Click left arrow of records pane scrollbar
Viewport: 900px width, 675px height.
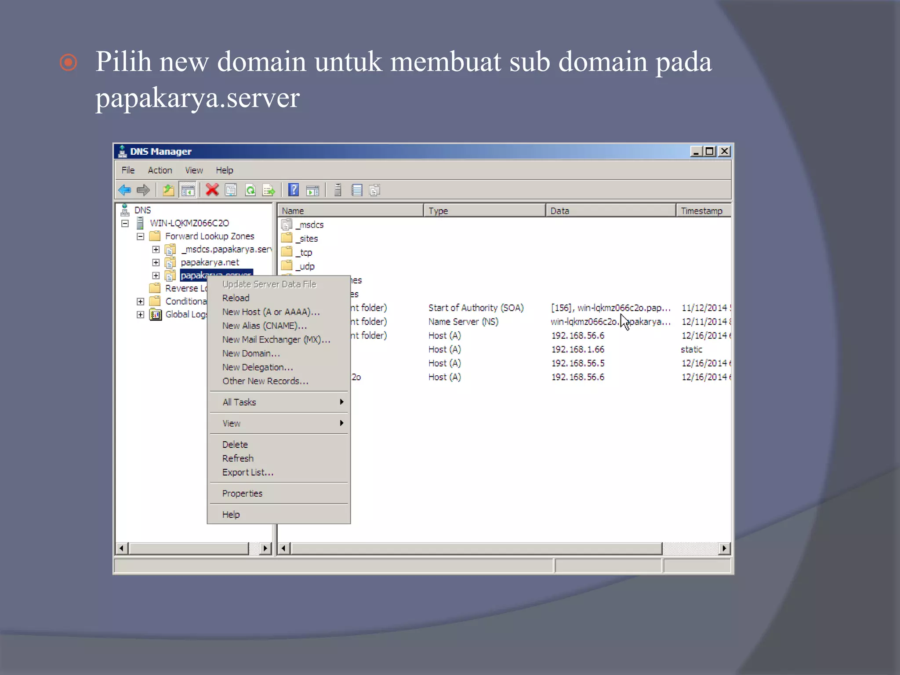click(284, 548)
